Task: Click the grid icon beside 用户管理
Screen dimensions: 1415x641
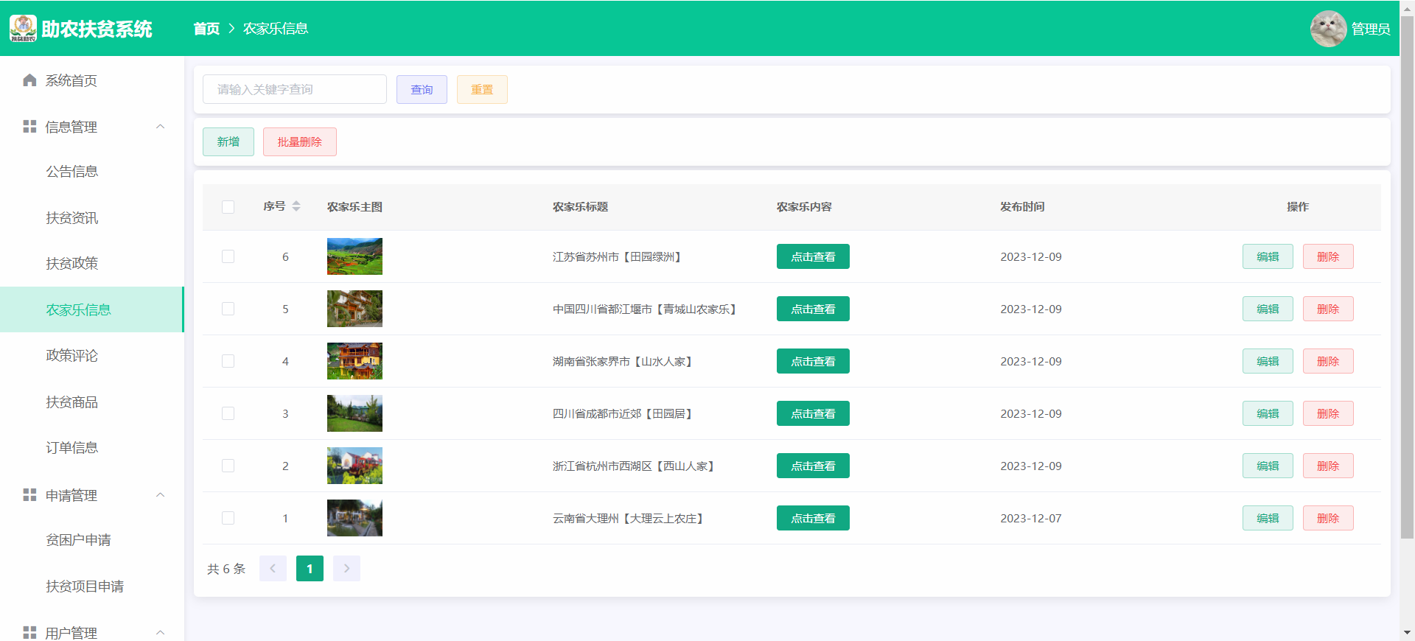Action: (x=29, y=632)
